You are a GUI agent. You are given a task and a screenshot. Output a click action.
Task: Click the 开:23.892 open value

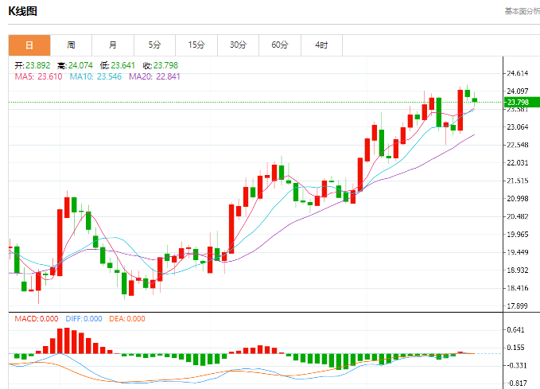pos(33,65)
